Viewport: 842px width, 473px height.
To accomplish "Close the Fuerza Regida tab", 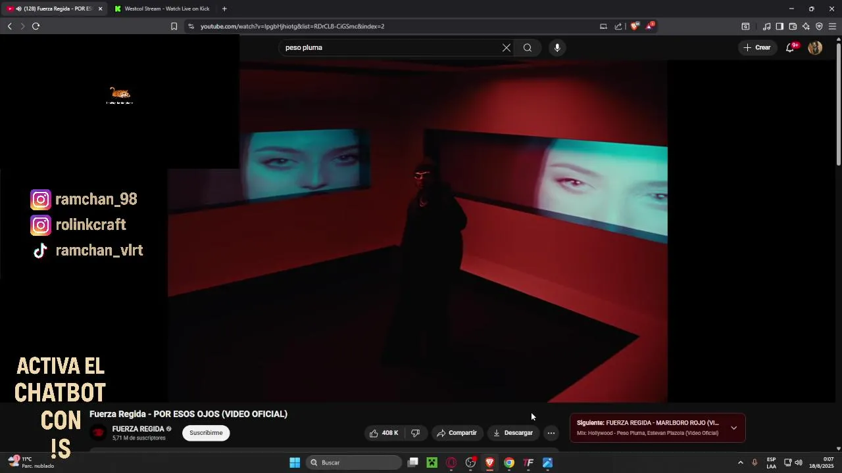I will [100, 9].
